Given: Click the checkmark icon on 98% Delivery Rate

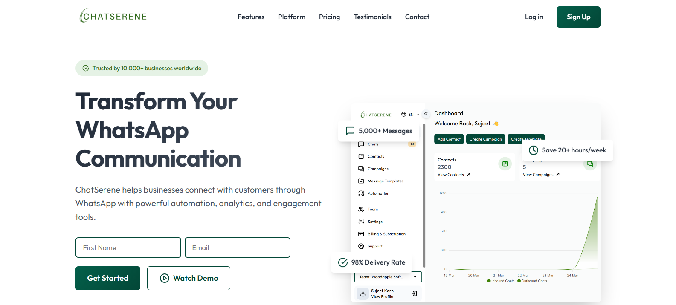Looking at the screenshot, I should (343, 262).
